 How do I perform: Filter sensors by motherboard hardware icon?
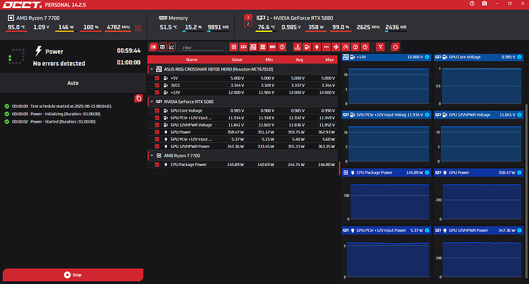pyautogui.click(x=253, y=47)
